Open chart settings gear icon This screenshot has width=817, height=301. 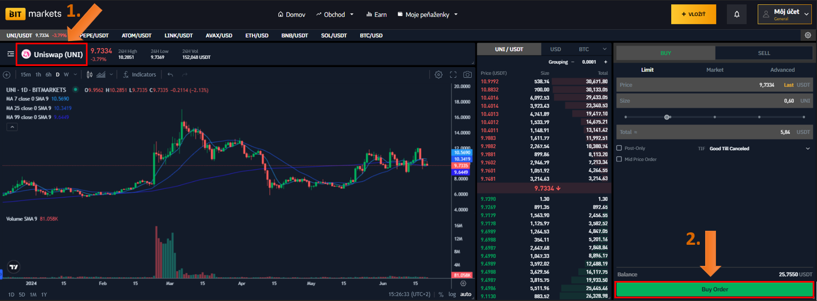439,75
